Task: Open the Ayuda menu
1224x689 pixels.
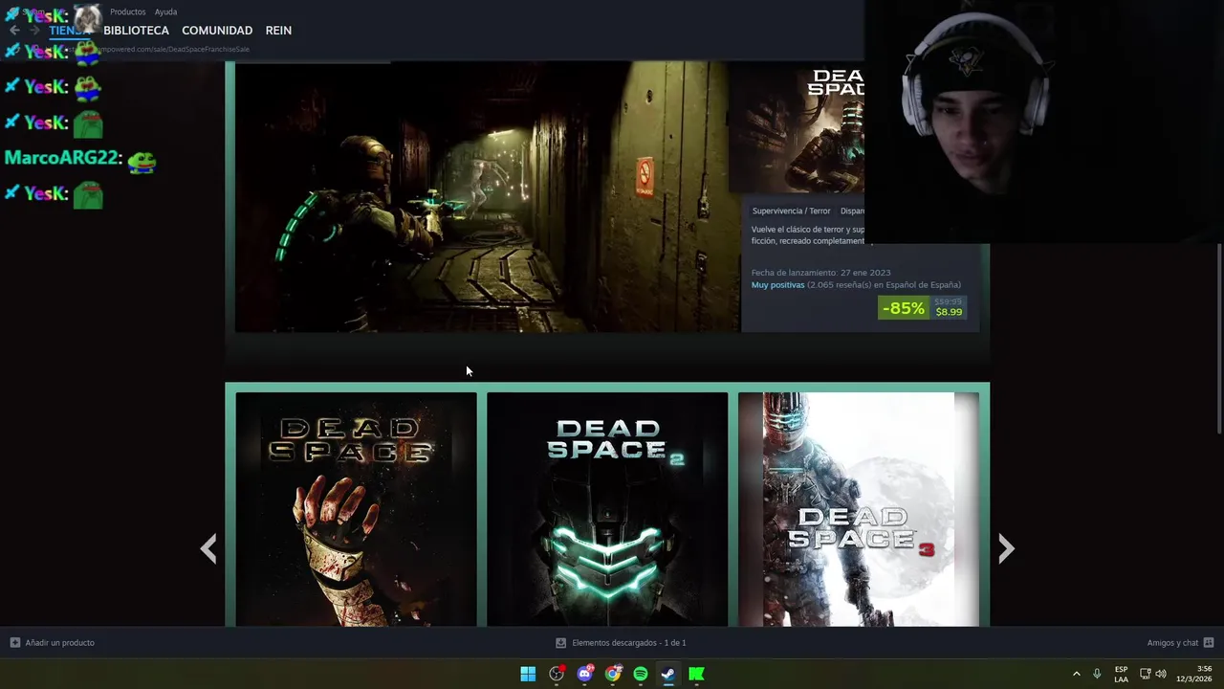Action: [165, 11]
